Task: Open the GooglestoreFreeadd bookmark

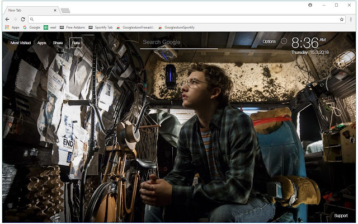Action: (135, 27)
